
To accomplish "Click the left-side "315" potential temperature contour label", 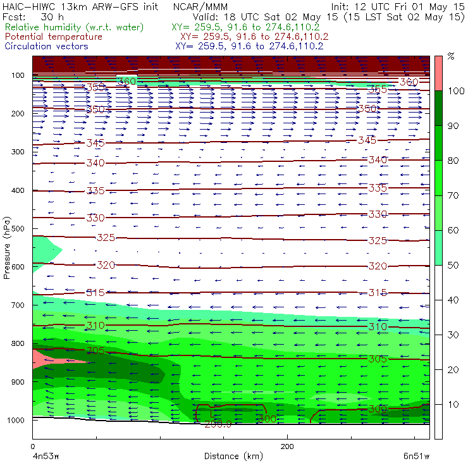I will [x=95, y=293].
